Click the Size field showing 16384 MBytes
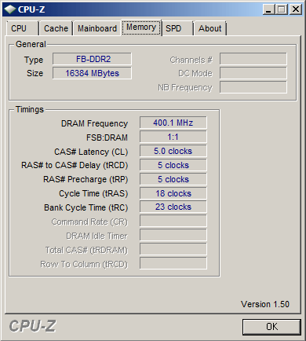Screen dimensions: 306x341 pos(92,73)
